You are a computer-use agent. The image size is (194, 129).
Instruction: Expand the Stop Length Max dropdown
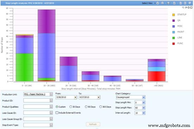(144, 108)
